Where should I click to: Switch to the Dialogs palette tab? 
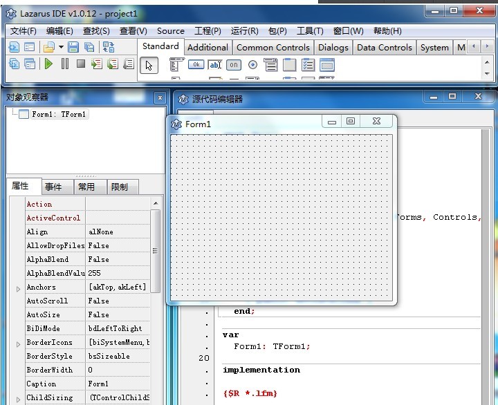333,48
